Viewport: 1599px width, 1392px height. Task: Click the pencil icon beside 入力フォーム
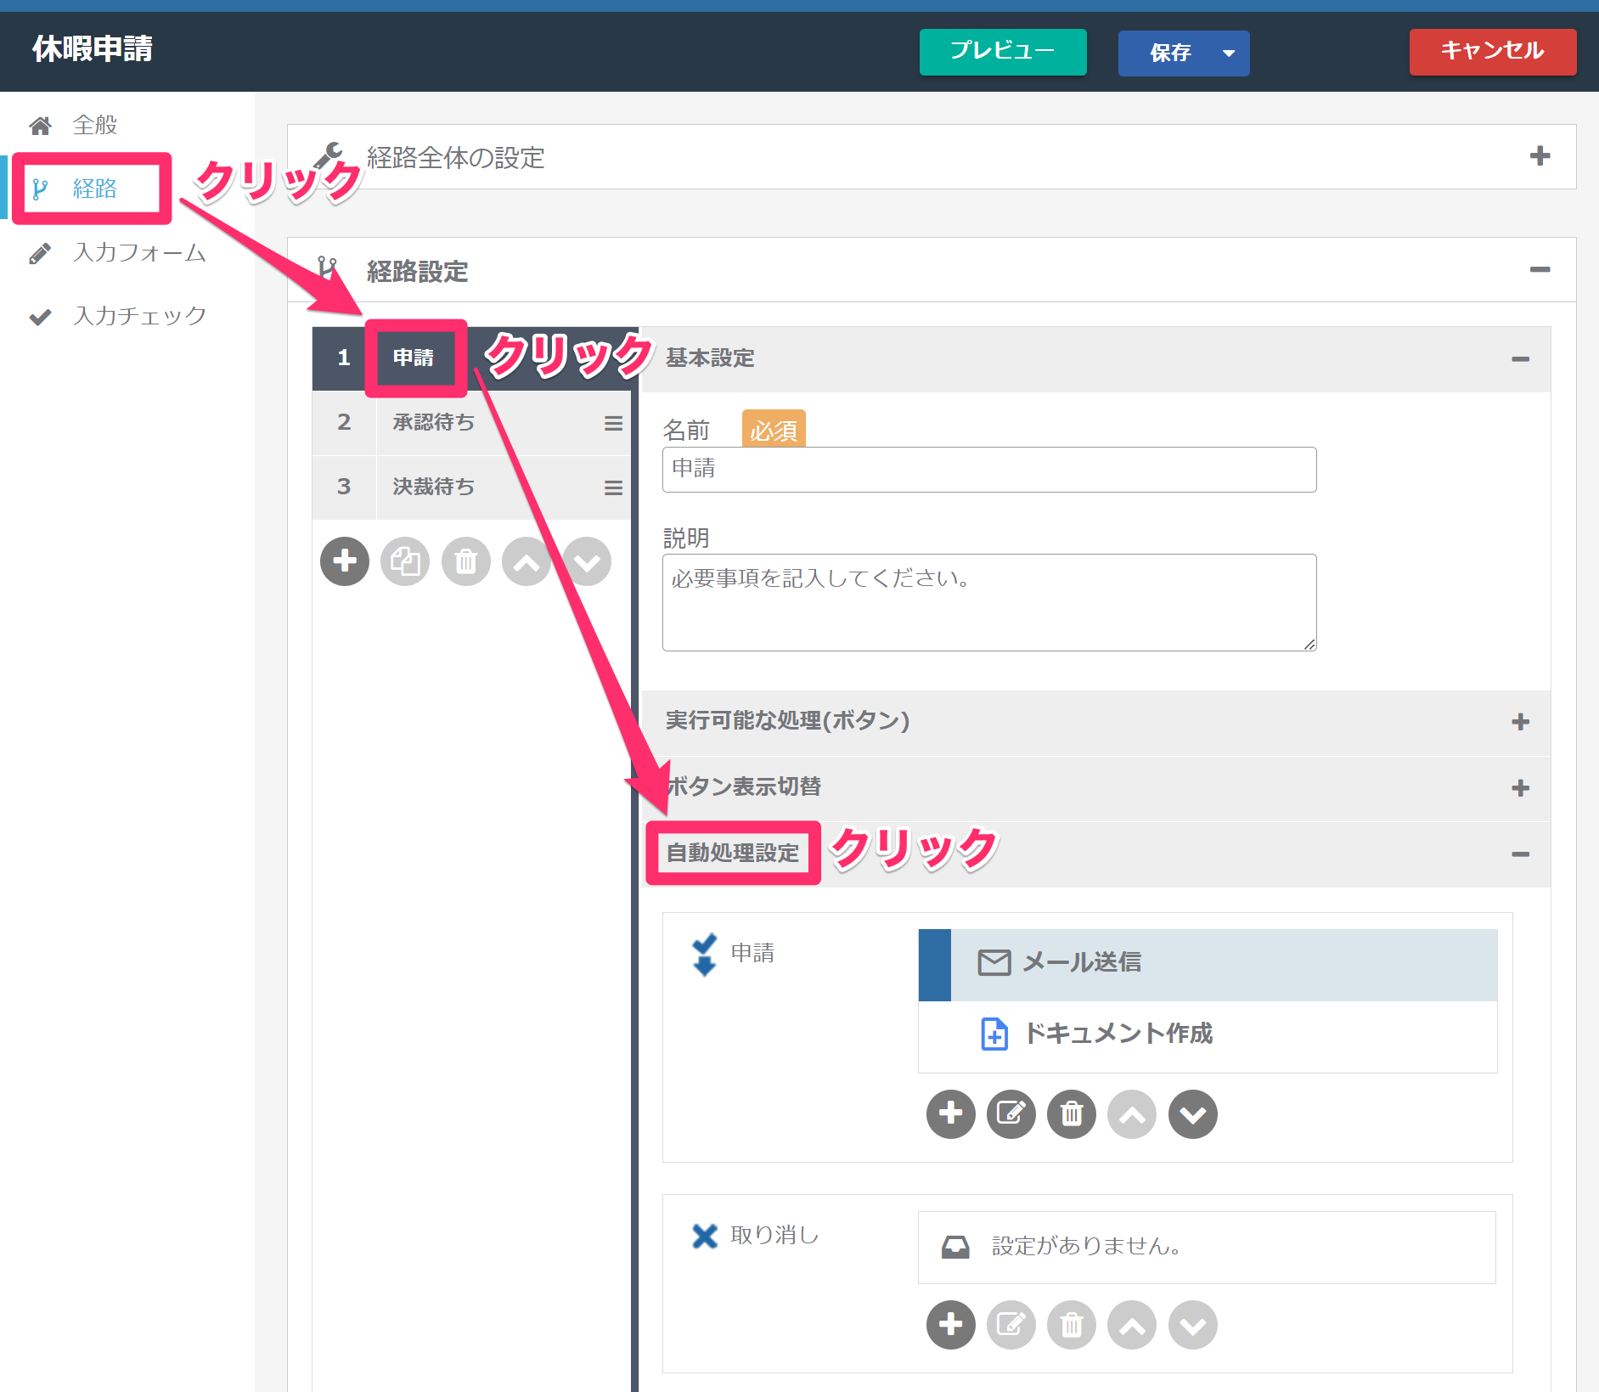coord(40,253)
